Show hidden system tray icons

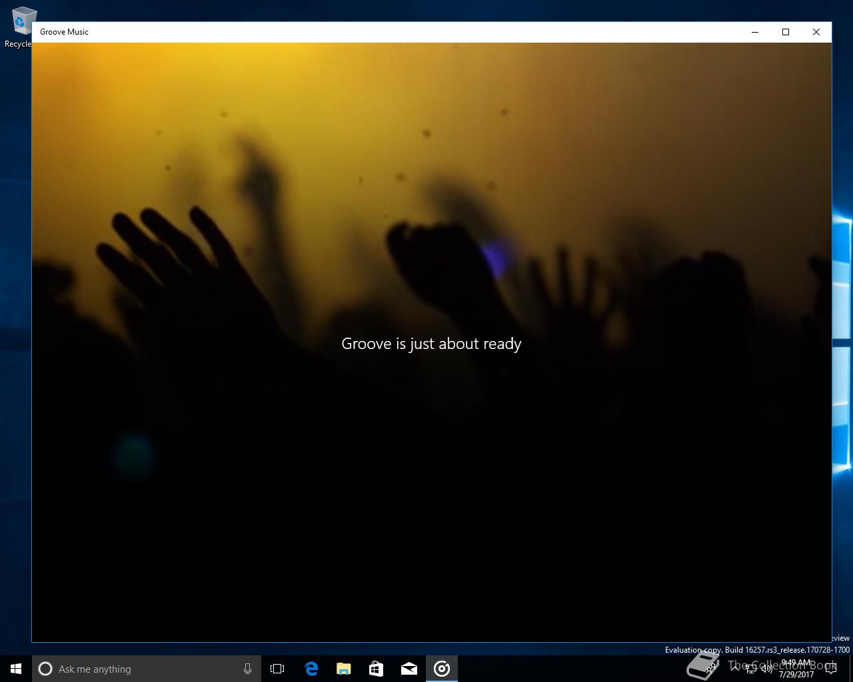[735, 669]
